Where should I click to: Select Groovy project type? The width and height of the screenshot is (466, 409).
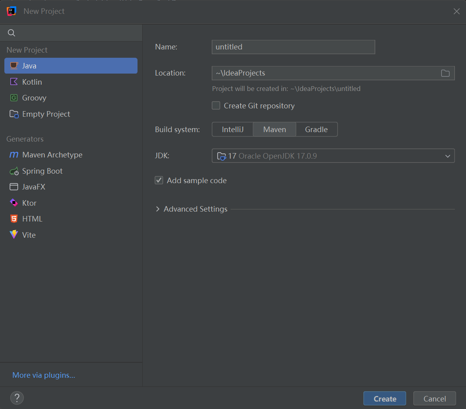71,98
